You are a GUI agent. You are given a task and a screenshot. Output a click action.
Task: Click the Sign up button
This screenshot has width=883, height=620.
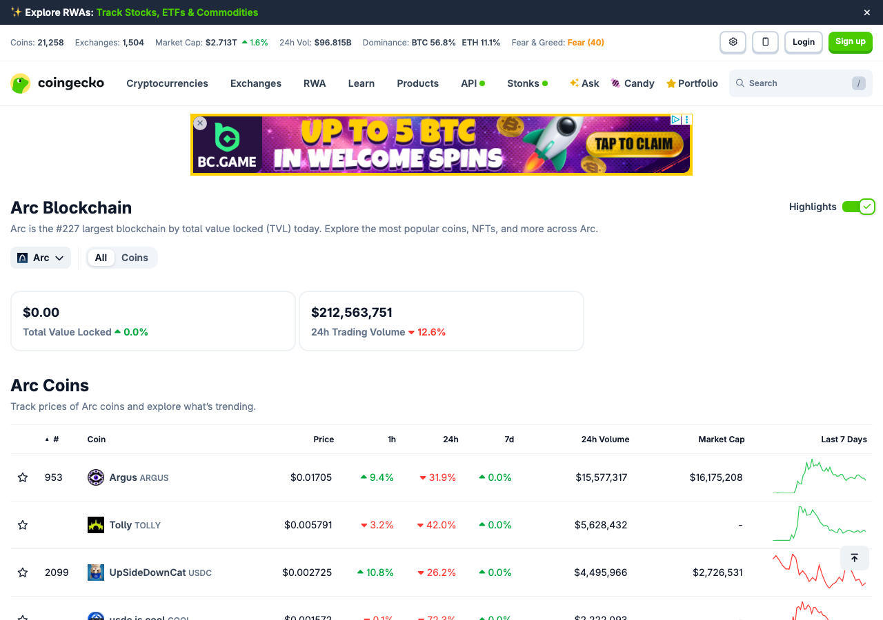(x=851, y=42)
